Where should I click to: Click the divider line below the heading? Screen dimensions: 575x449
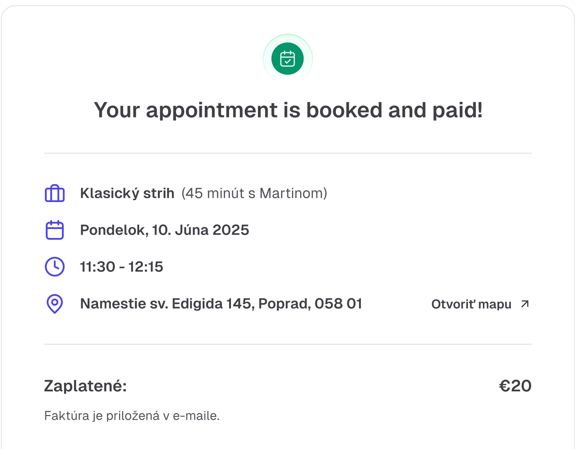coord(287,153)
